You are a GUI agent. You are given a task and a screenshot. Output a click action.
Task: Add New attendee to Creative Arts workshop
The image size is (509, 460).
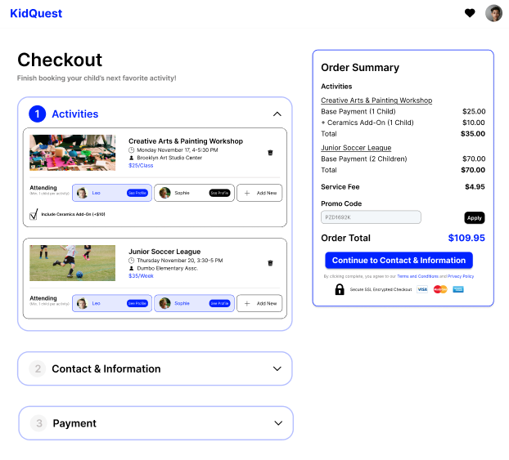click(x=259, y=193)
